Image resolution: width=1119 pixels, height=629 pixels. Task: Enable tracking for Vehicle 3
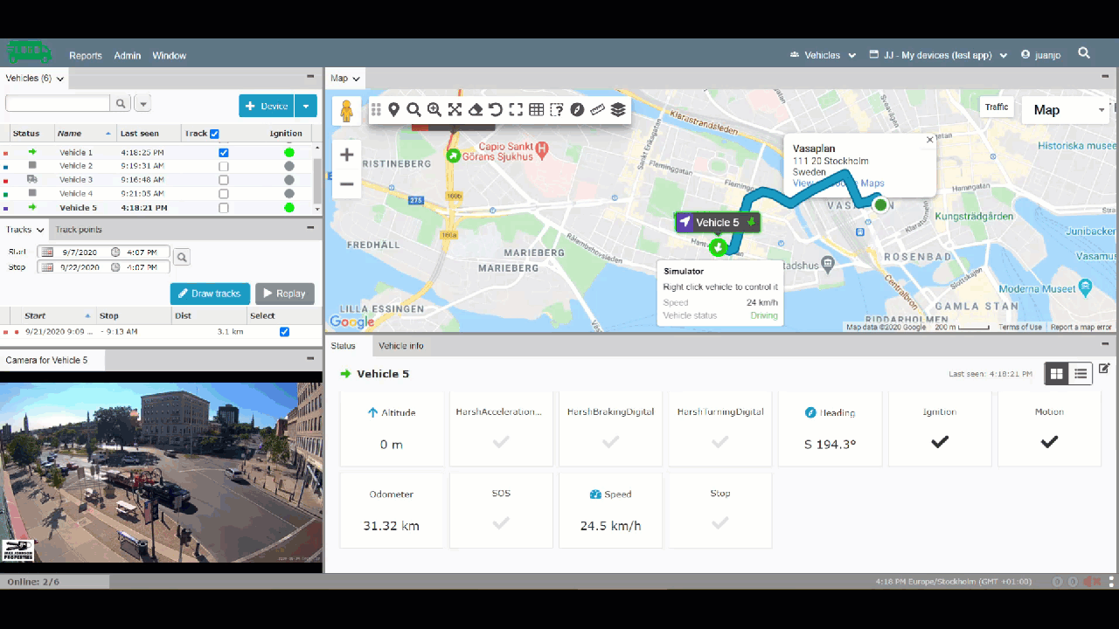(224, 180)
